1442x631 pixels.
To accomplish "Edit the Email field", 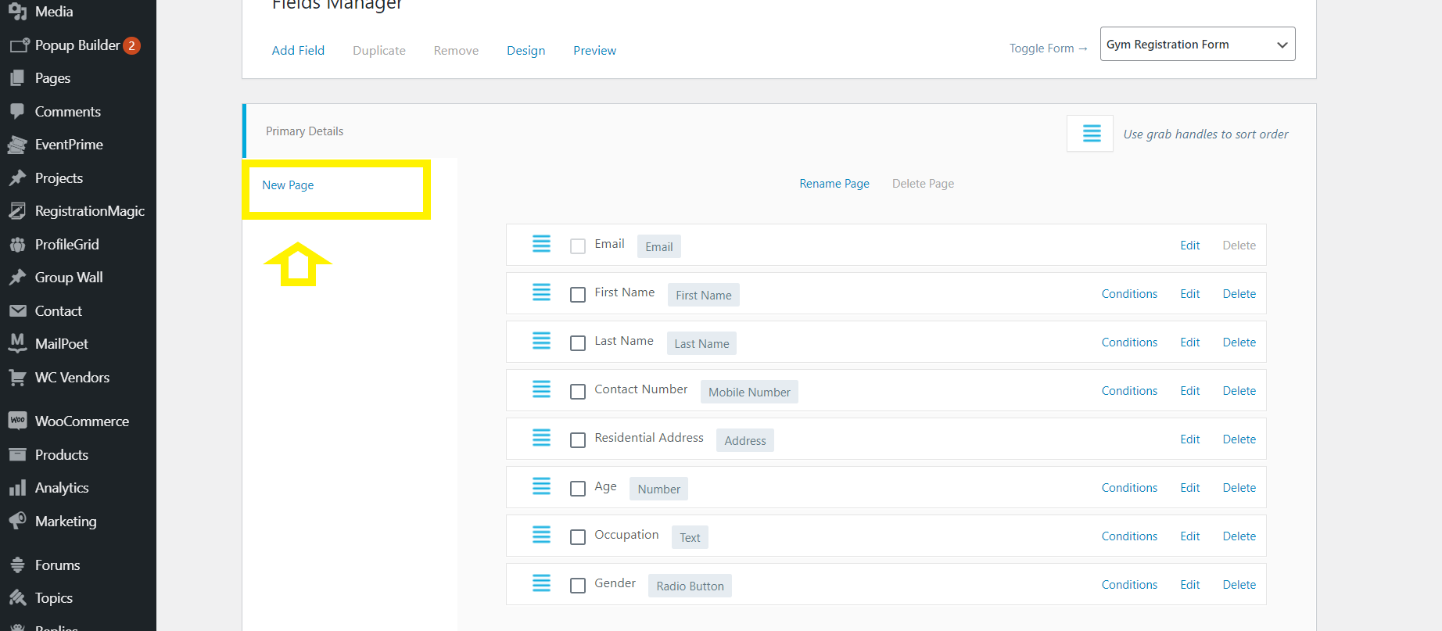I will [x=1189, y=246].
